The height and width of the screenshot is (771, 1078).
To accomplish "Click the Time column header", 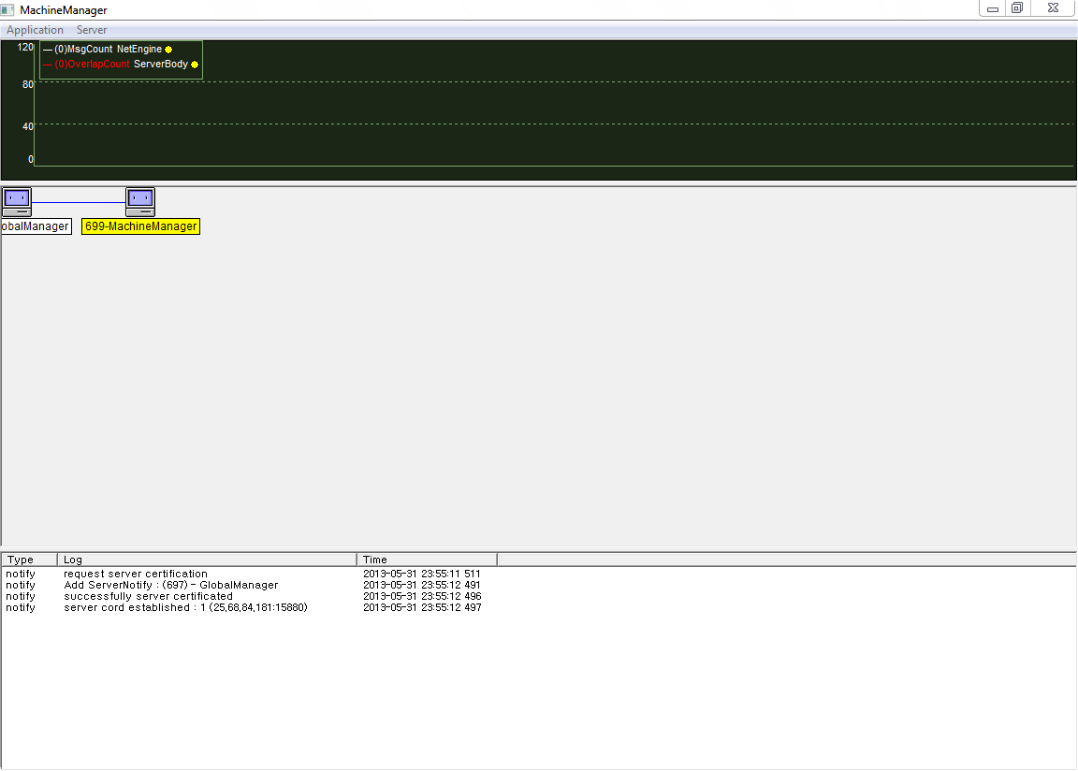I will [x=426, y=560].
